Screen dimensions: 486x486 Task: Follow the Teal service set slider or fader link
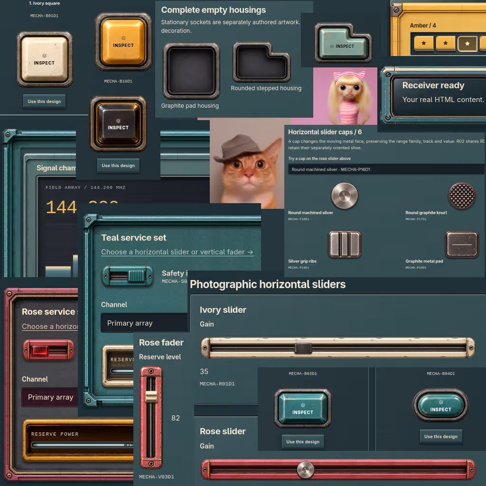[177, 252]
